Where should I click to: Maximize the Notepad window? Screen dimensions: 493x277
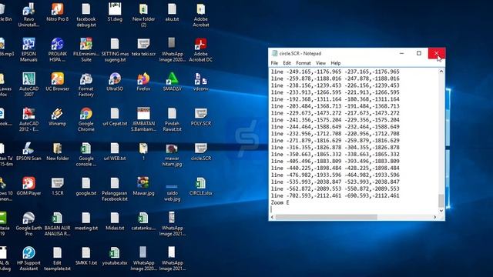pyautogui.click(x=419, y=53)
